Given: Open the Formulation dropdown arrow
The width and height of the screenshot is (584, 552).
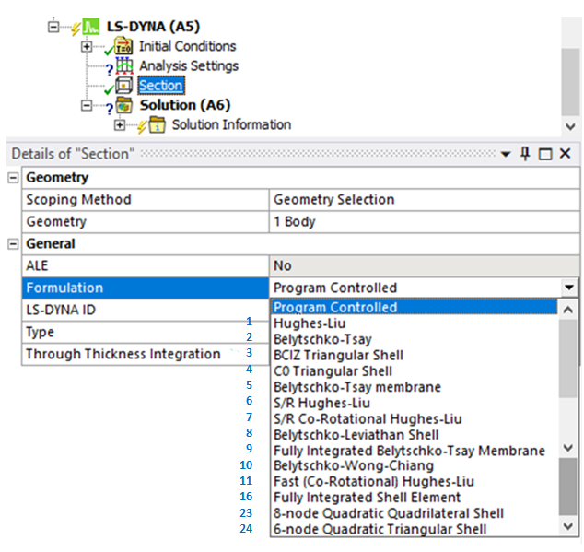Looking at the screenshot, I should [x=570, y=288].
